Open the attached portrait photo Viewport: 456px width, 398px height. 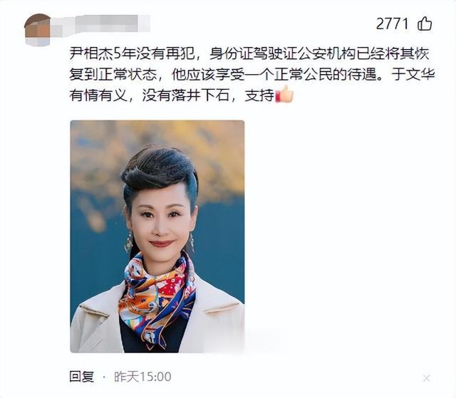pyautogui.click(x=157, y=236)
